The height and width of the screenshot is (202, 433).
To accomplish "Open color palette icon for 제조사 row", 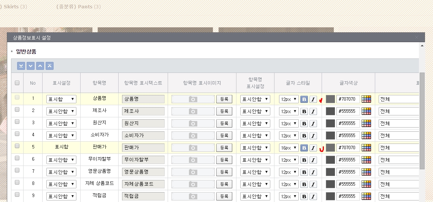I will tap(366, 111).
